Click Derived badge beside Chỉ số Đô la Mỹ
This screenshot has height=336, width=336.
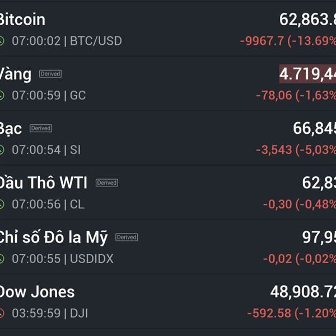(x=127, y=237)
